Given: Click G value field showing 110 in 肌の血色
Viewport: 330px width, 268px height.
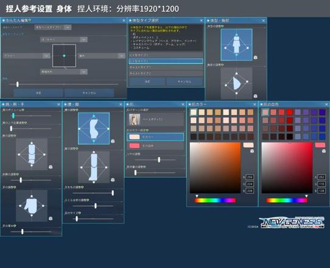Looking at the screenshot, I should [321, 184].
